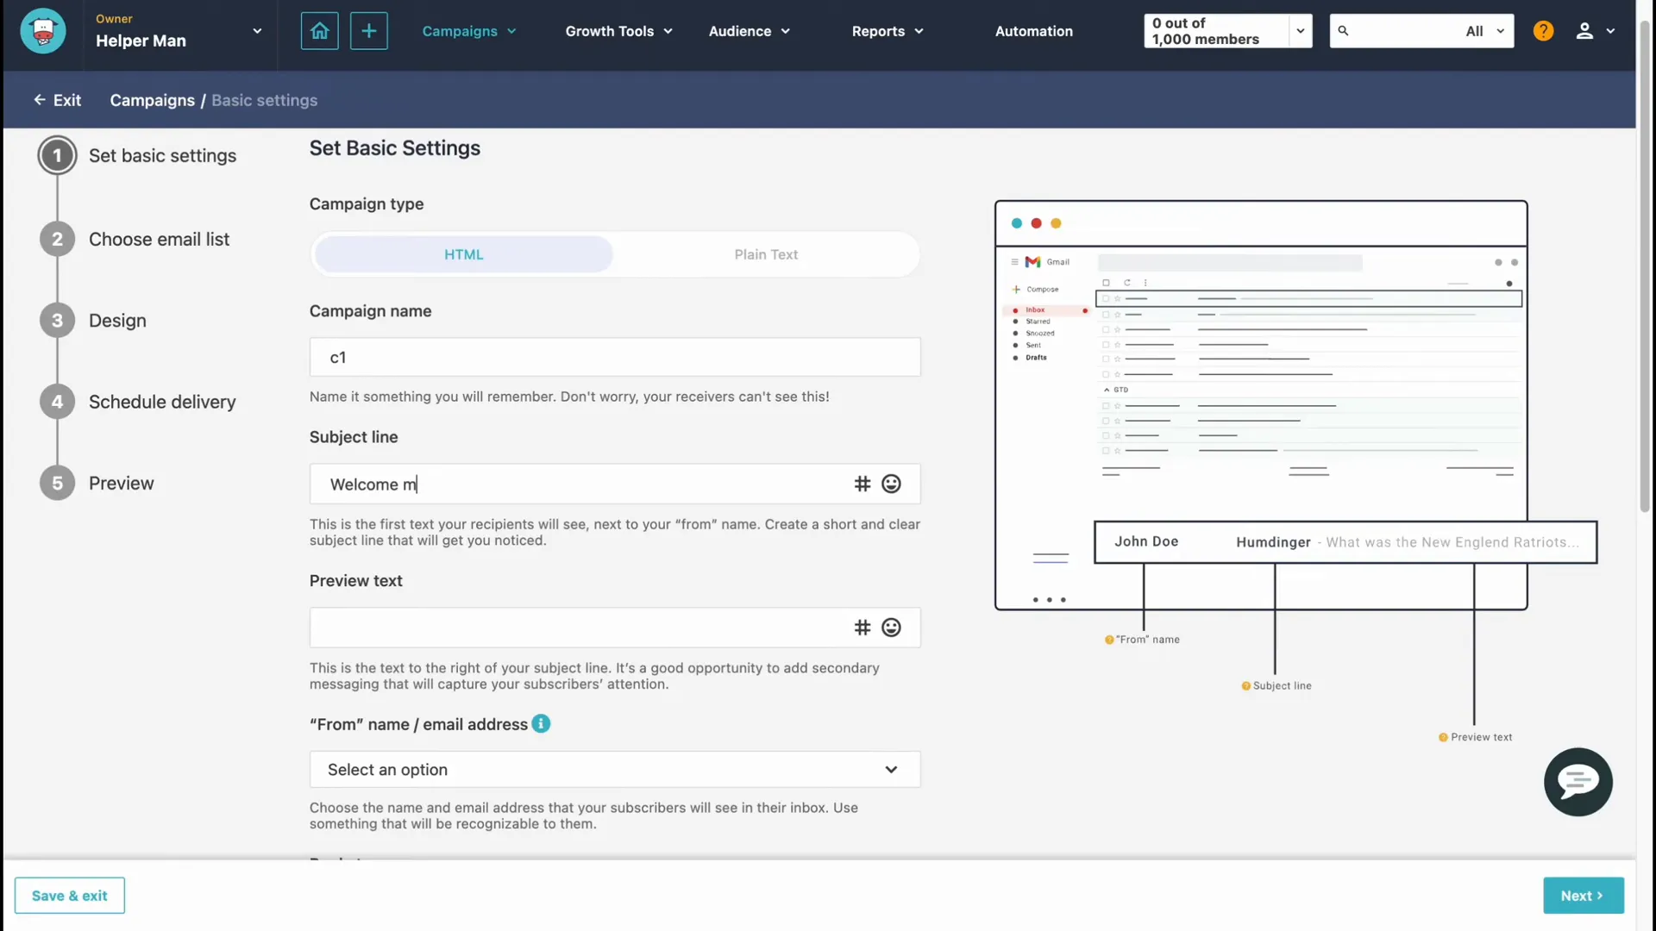Click the Next button
Screen dimensions: 1656x931
pos(1583,896)
